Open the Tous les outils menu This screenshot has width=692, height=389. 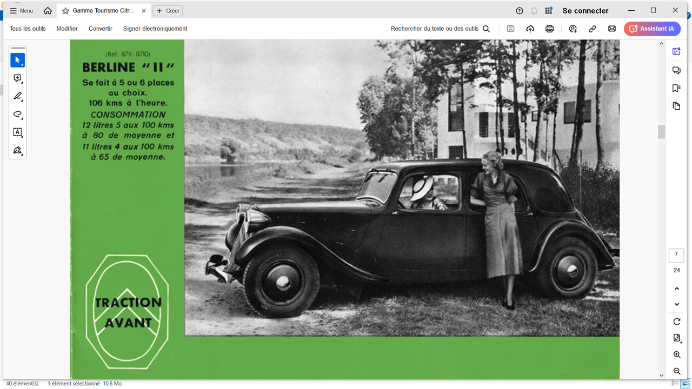click(28, 29)
